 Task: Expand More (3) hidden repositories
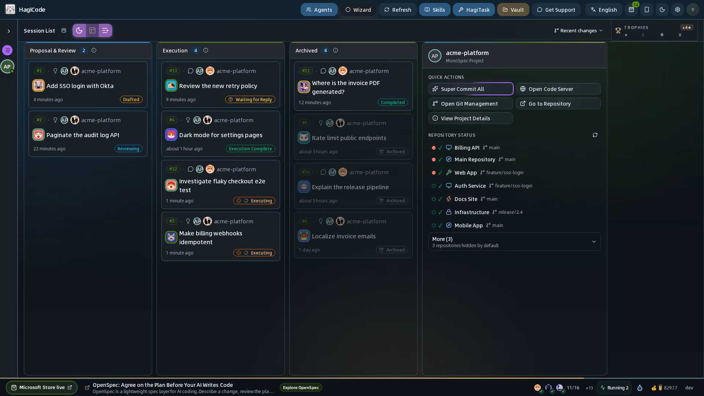click(514, 242)
